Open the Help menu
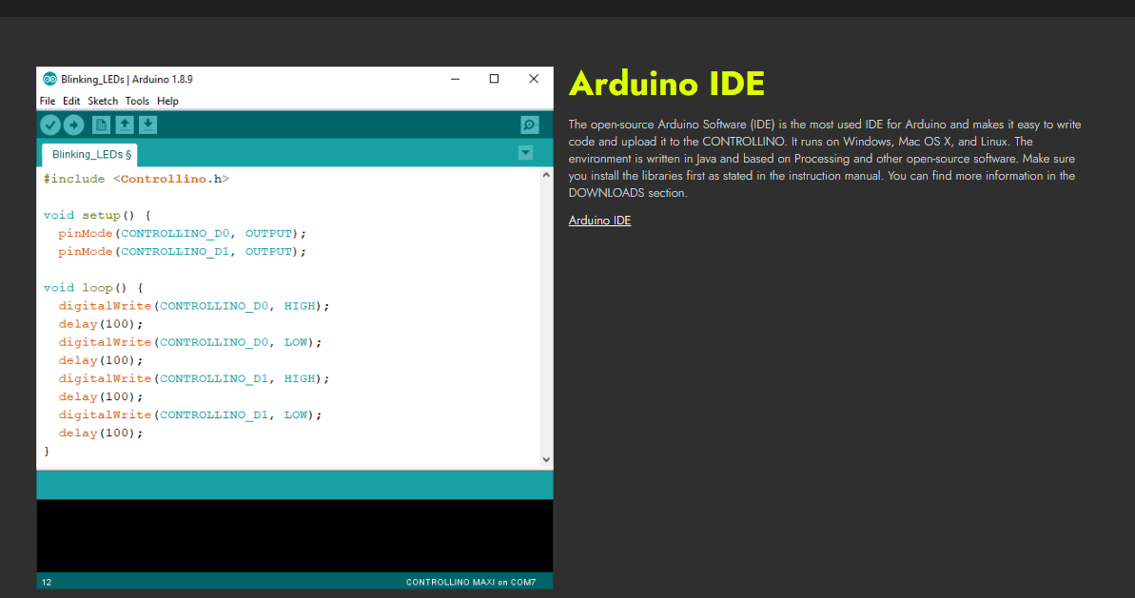 click(x=167, y=101)
